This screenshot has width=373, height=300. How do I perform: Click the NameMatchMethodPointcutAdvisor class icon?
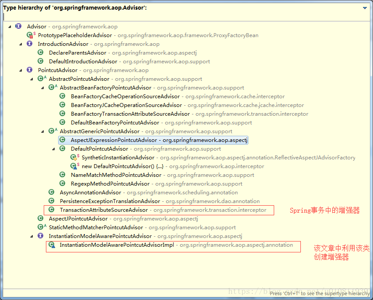(63, 174)
